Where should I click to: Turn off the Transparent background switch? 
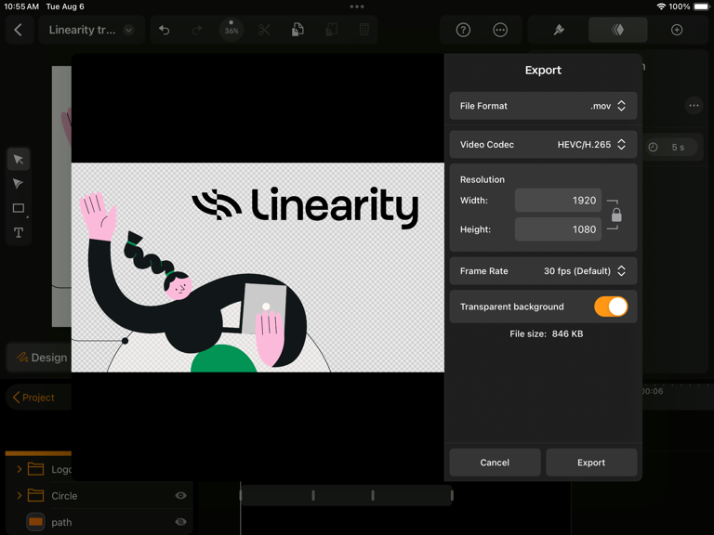pyautogui.click(x=611, y=307)
